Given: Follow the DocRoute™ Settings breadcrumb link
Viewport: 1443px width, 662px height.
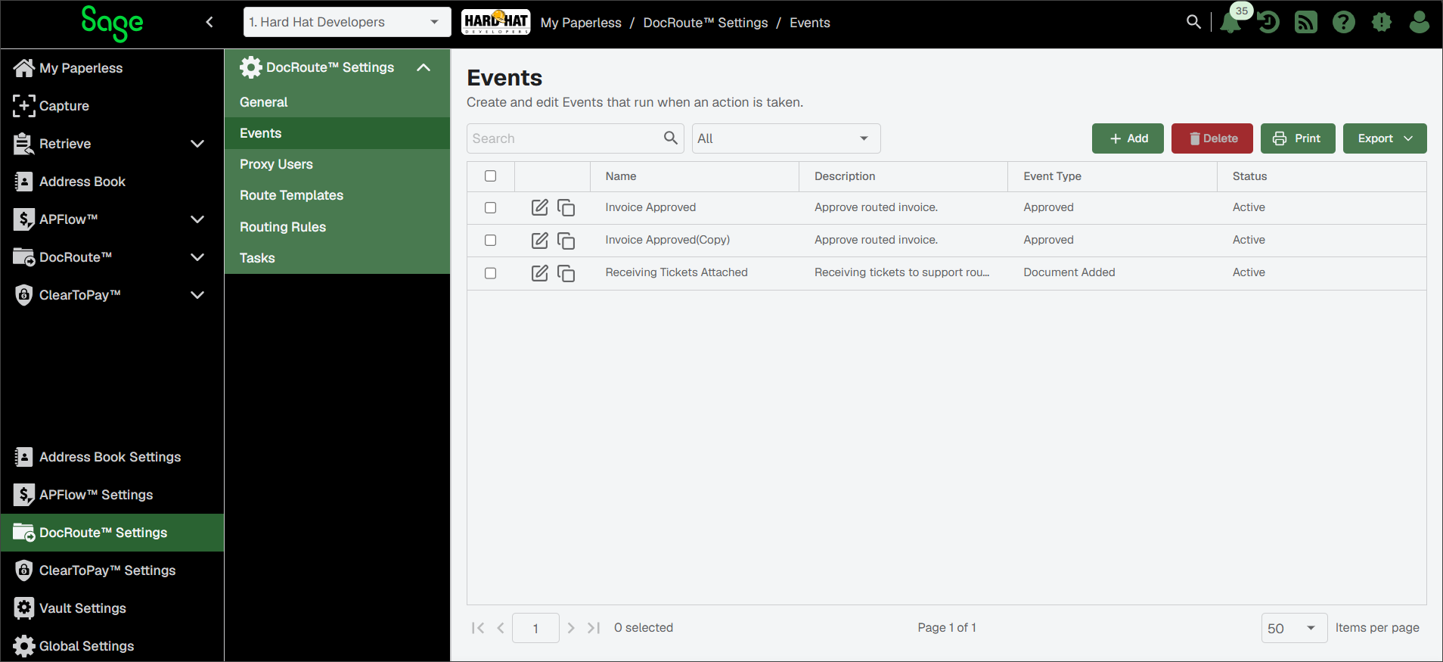Looking at the screenshot, I should point(706,23).
